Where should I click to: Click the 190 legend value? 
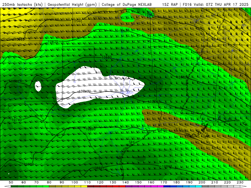pyautogui.click(x=190, y=182)
